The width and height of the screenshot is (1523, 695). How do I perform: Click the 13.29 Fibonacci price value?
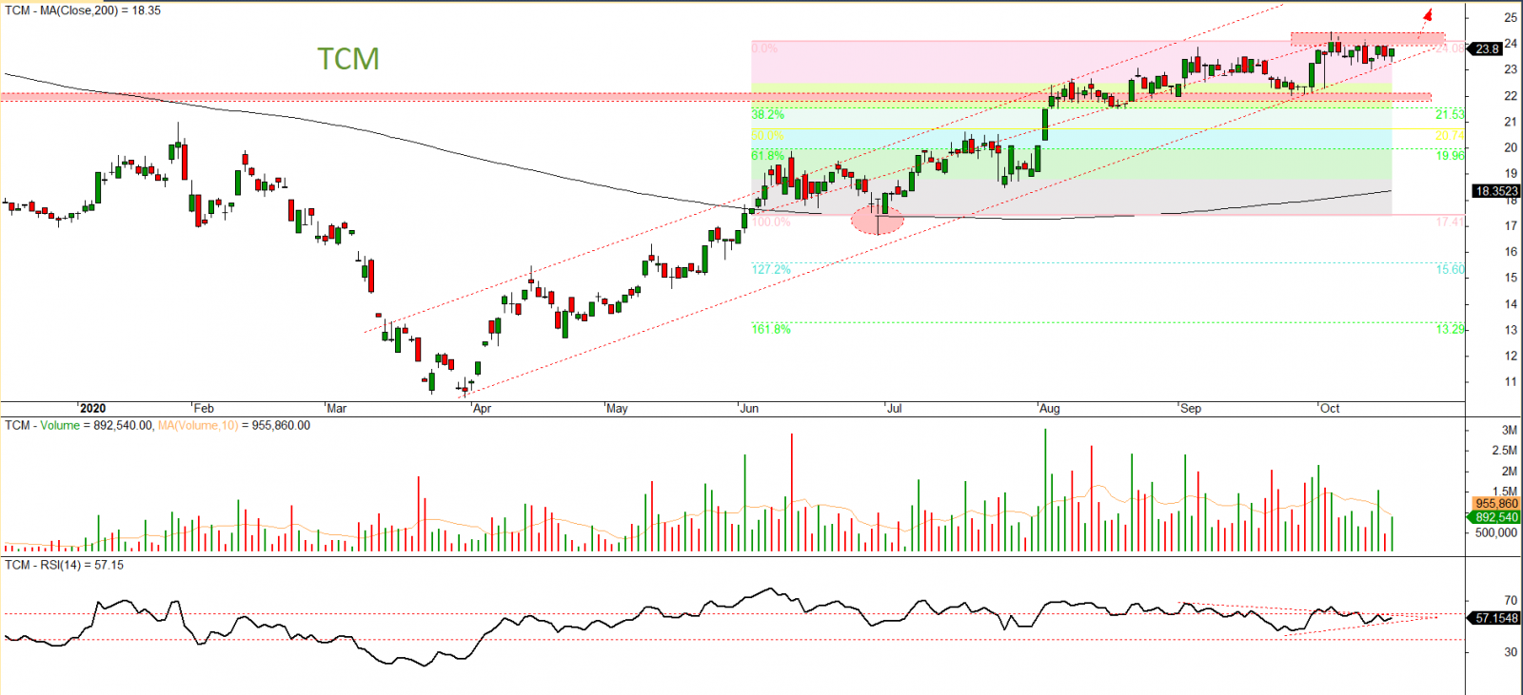(x=1450, y=329)
